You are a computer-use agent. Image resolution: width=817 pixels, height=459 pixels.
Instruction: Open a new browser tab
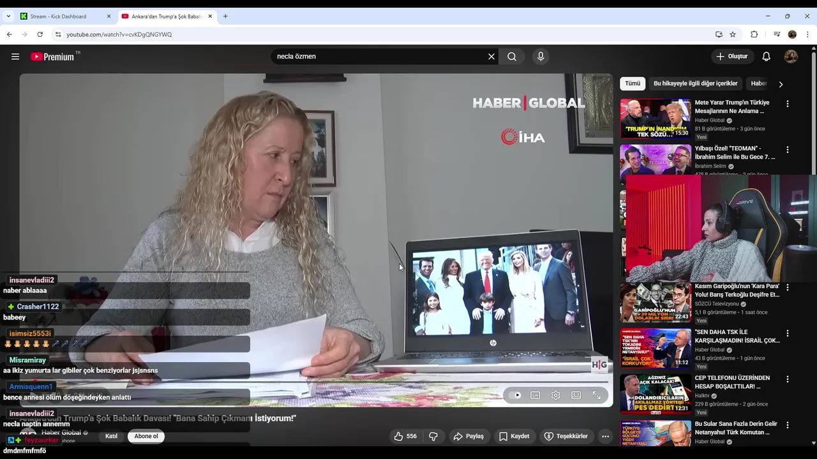click(225, 17)
